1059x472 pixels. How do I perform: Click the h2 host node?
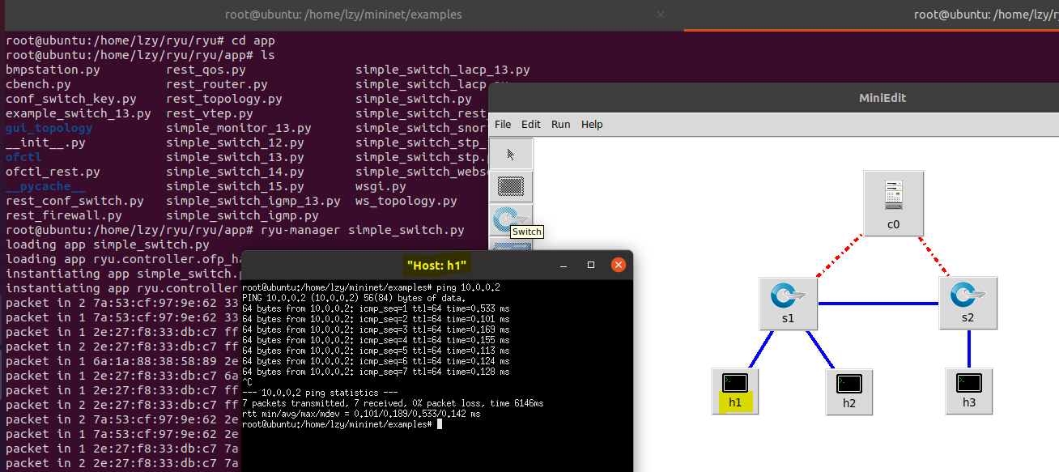[x=848, y=391]
